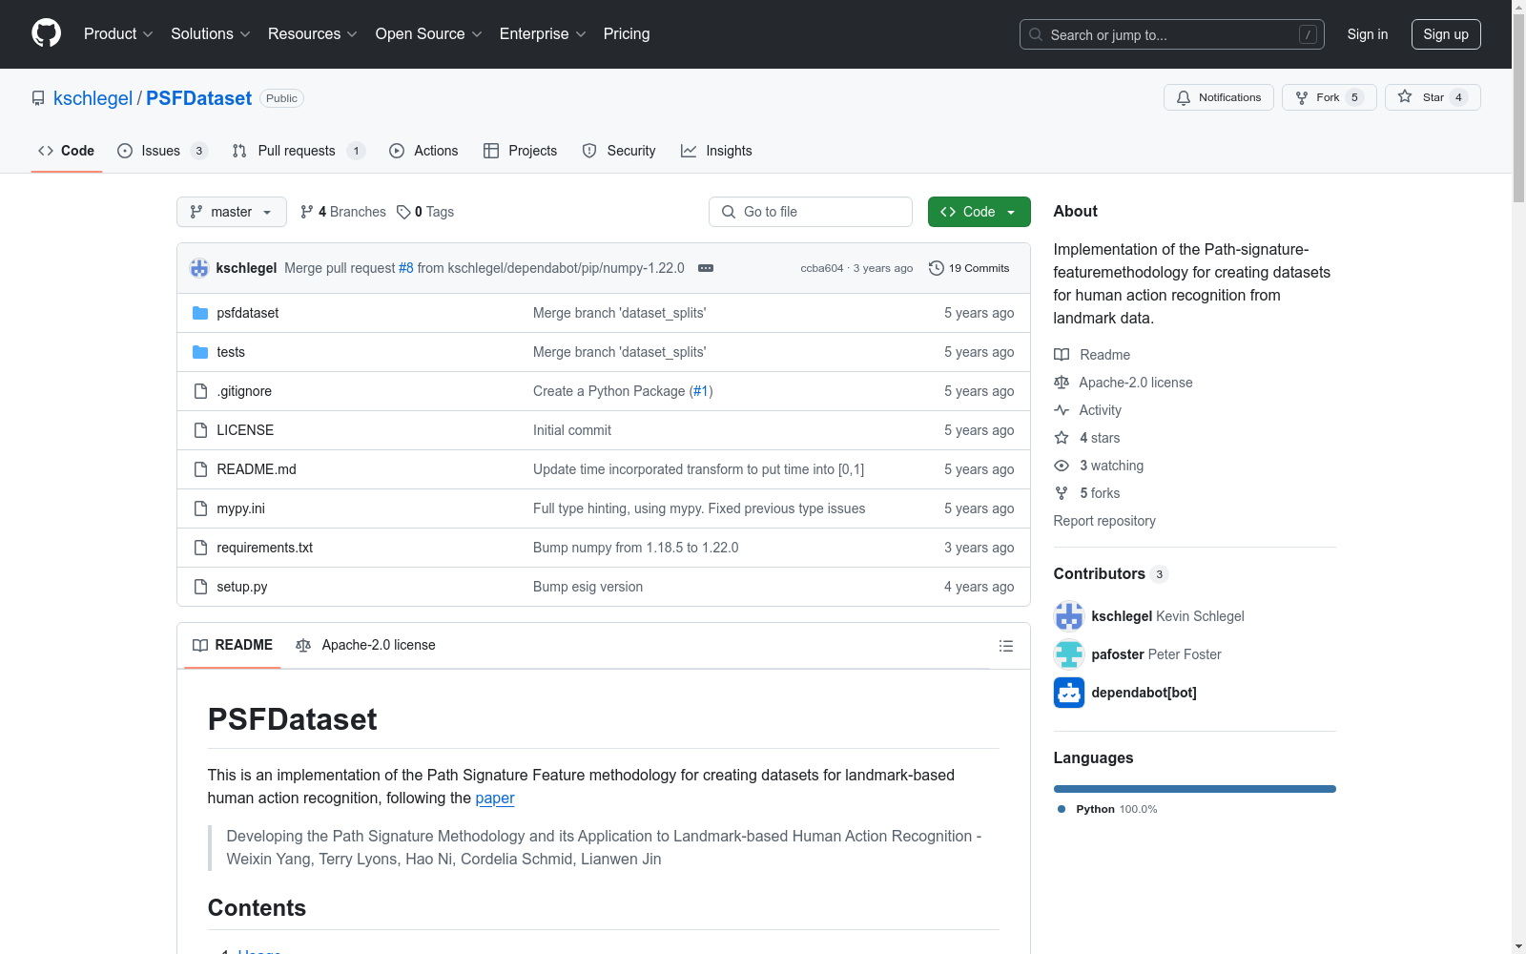Click kschlegel avatar in commit header

[199, 268]
